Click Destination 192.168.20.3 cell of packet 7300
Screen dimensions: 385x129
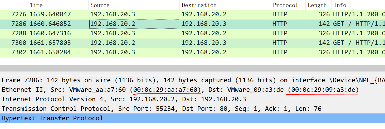(x=204, y=43)
